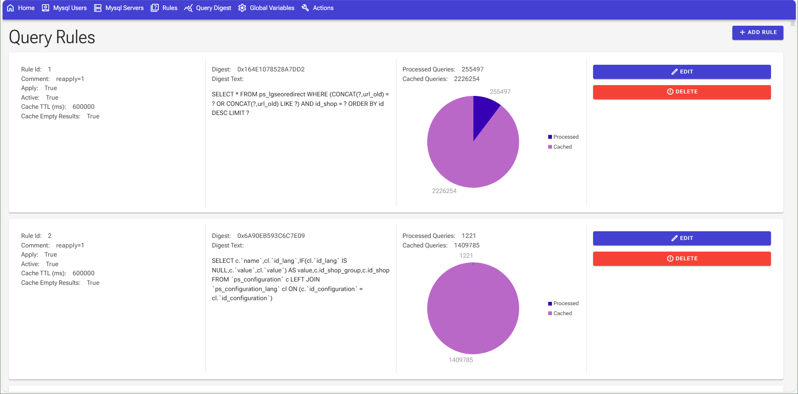Toggle the Processed legend entry on Rule 1's chart

[563, 137]
